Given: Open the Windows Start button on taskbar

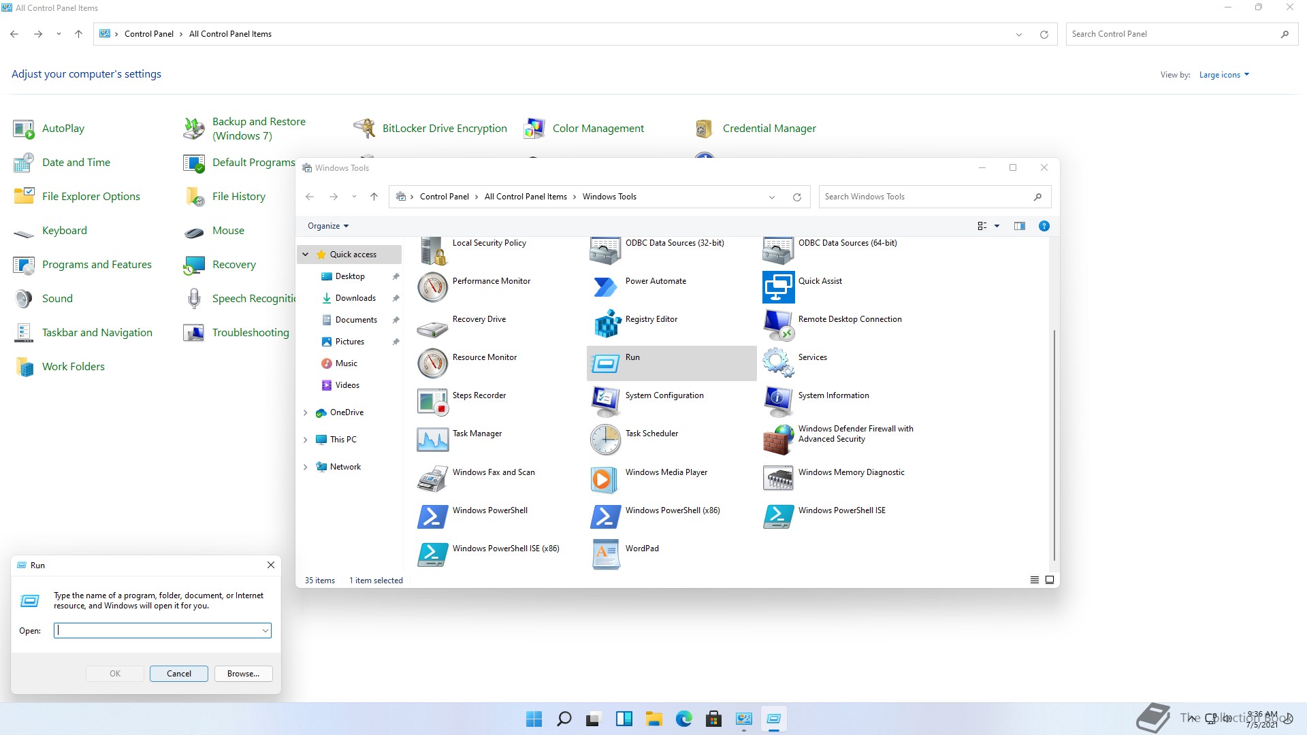Looking at the screenshot, I should [x=534, y=719].
